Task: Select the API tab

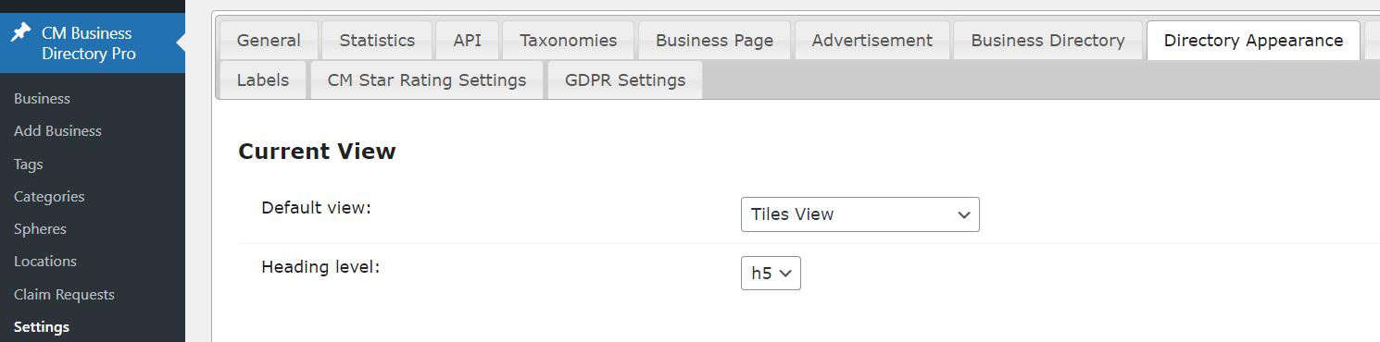Action: point(467,41)
